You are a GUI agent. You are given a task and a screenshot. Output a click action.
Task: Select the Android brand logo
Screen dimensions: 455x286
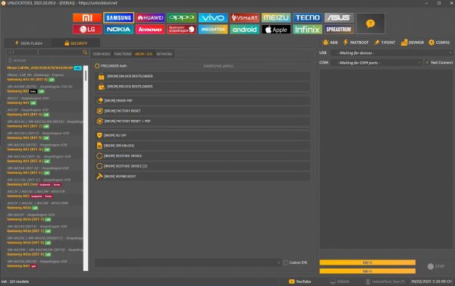tap(245, 30)
